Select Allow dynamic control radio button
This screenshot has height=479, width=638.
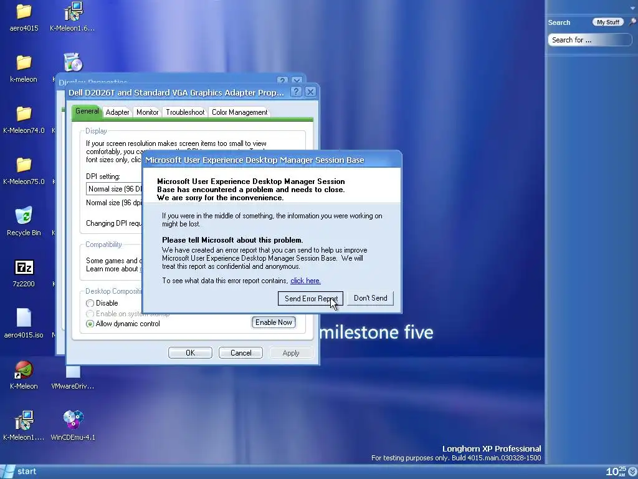[x=90, y=324]
